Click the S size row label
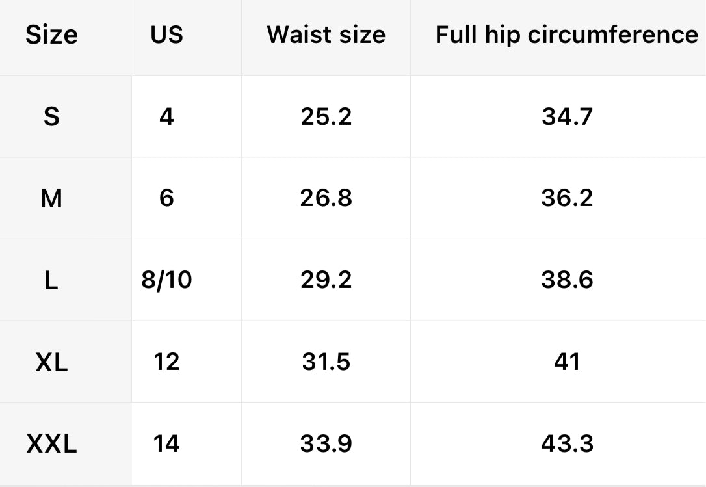The height and width of the screenshot is (487, 706). pyautogui.click(x=51, y=117)
